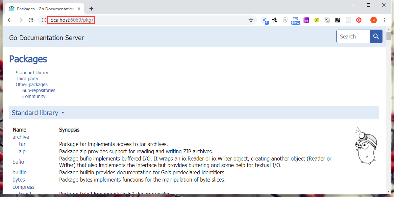Open the gray S extension icon
Viewport: 394px width, 197px height.
pos(327,20)
